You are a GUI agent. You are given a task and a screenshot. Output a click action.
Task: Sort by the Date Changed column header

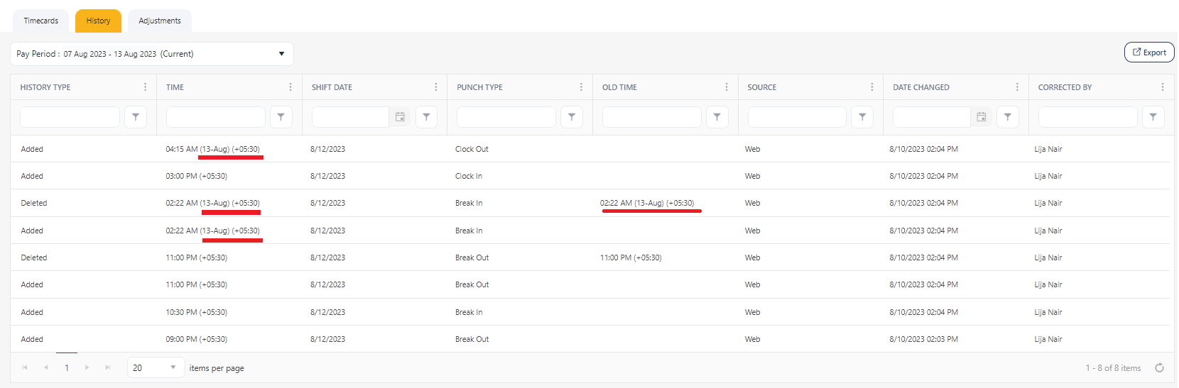[920, 87]
